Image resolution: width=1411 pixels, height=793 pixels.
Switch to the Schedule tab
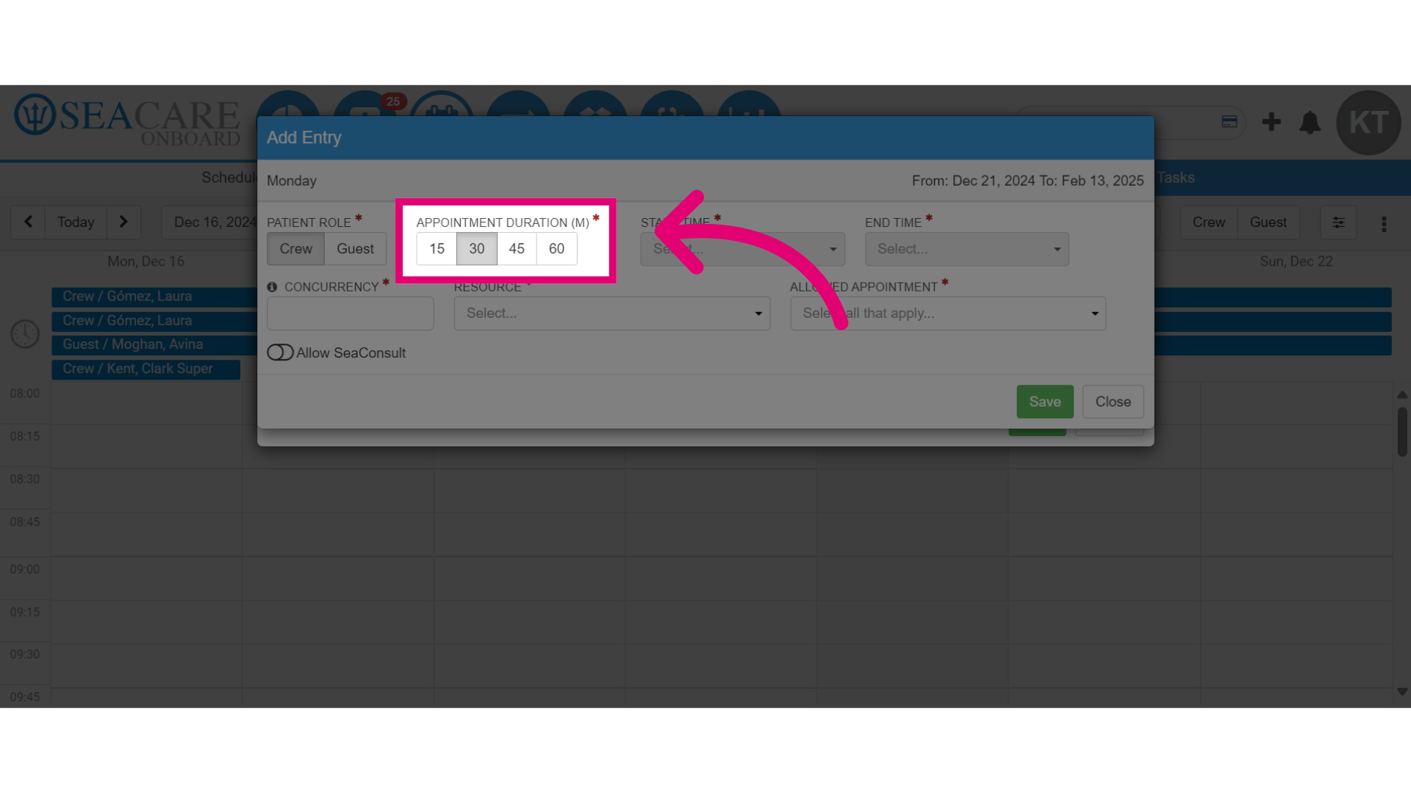tap(229, 178)
